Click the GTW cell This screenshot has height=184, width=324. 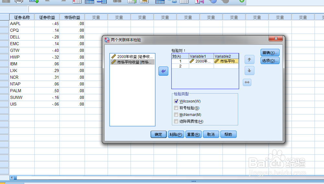click(22, 50)
